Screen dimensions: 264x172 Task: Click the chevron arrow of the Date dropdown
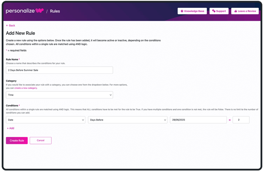83,120
